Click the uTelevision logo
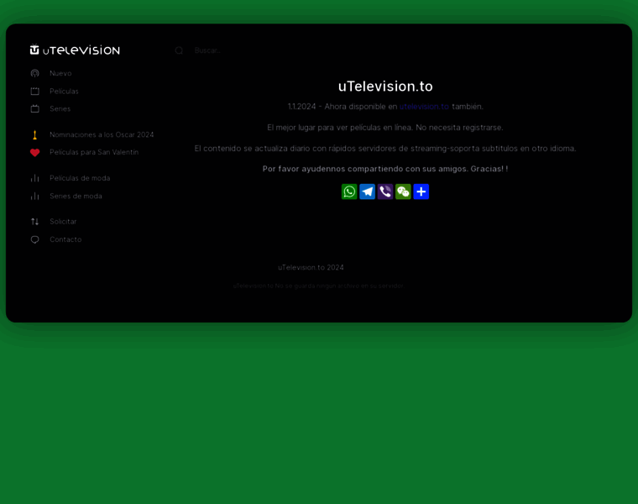This screenshot has width=638, height=504. 75,50
